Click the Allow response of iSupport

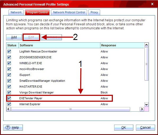pos(104,75)
